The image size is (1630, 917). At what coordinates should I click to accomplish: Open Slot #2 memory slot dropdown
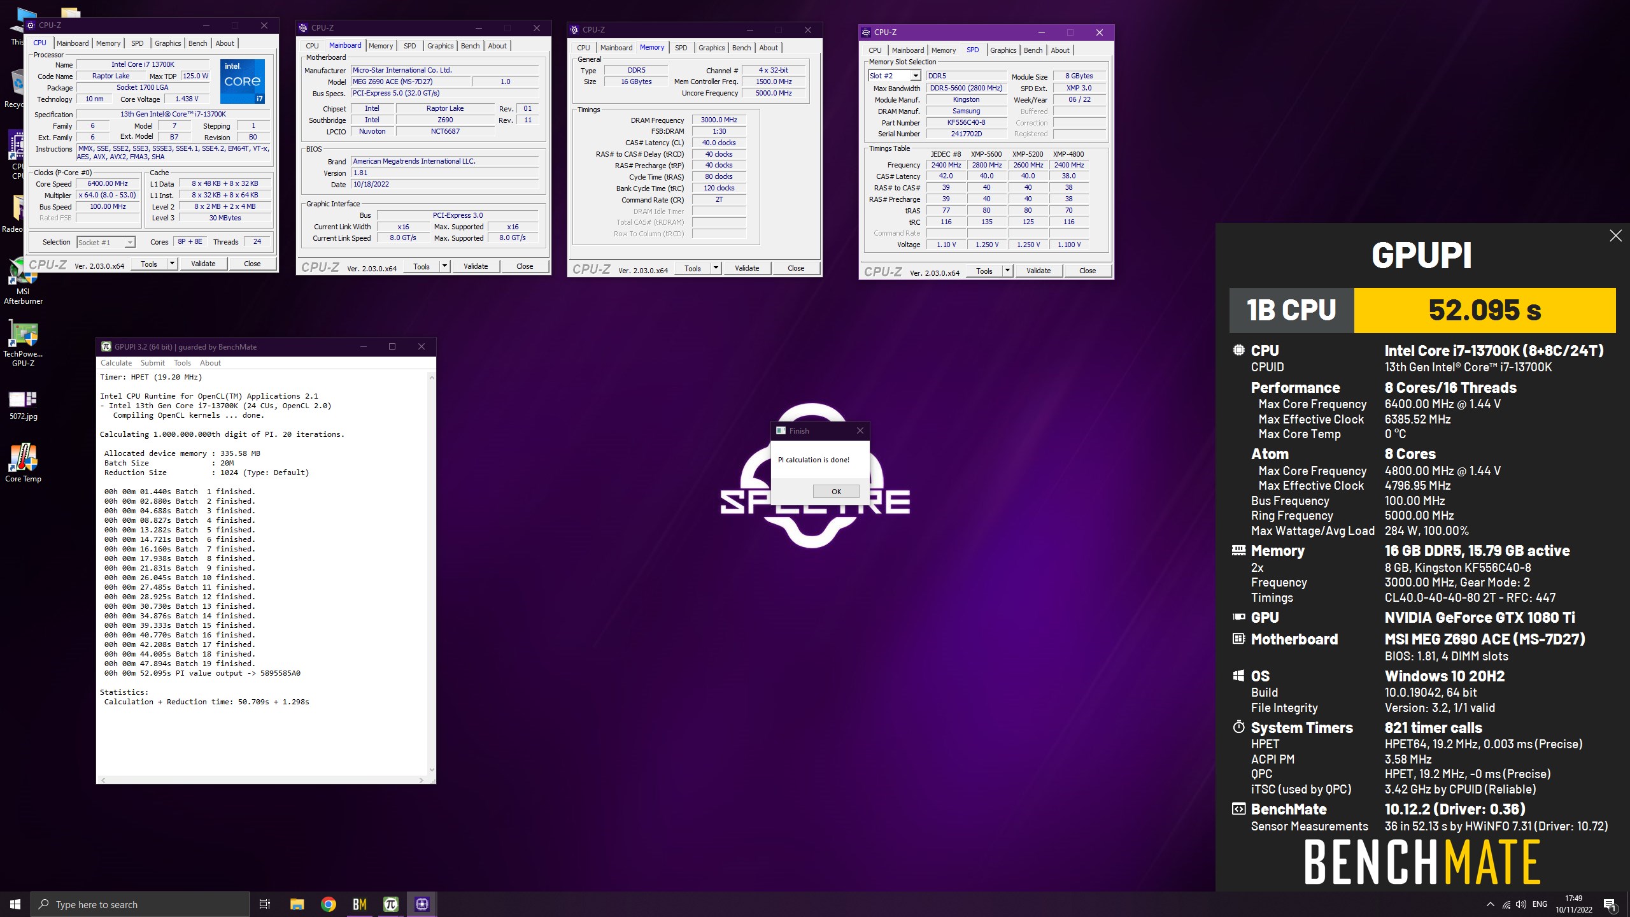tap(894, 76)
